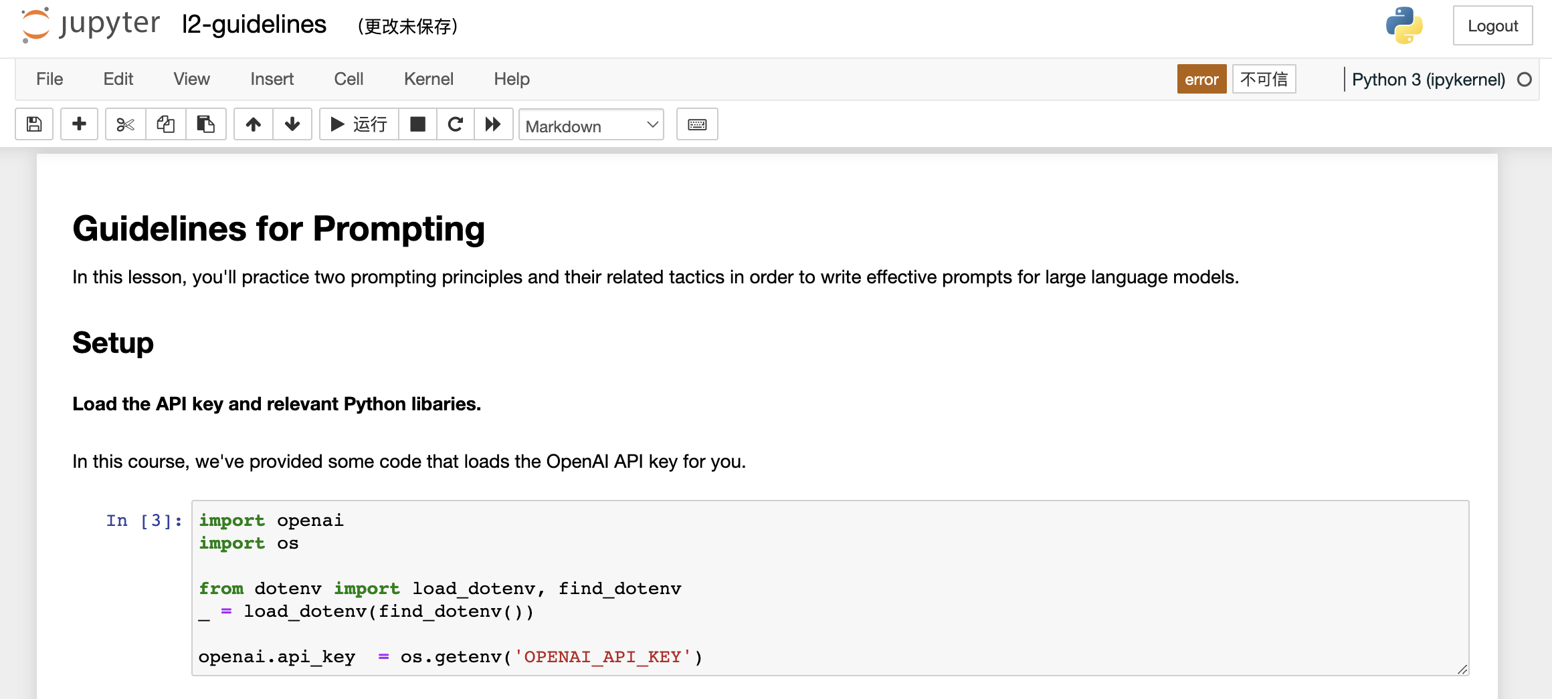Open the Cell menu
The width and height of the screenshot is (1552, 699).
(349, 79)
